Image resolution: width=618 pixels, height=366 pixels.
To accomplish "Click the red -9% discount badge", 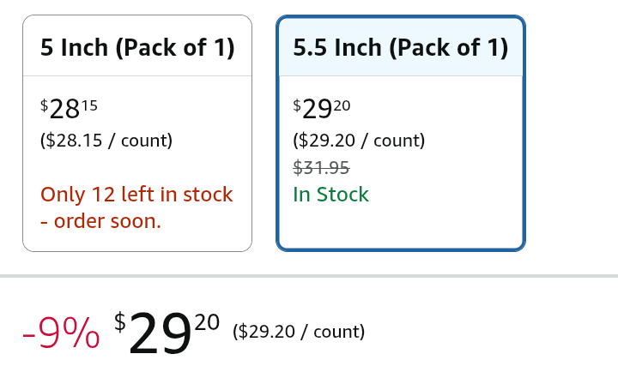I will [x=61, y=333].
